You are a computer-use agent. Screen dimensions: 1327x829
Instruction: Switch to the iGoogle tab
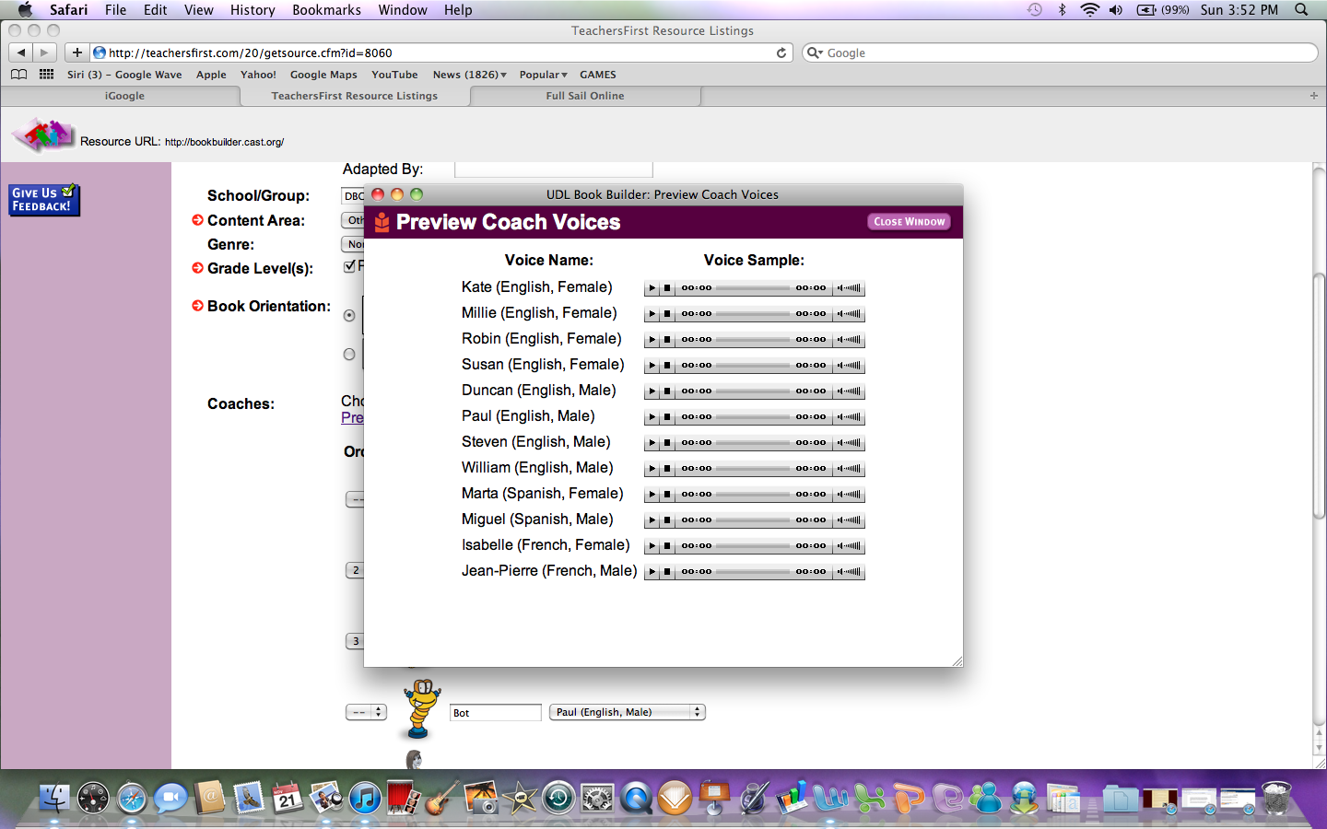tap(124, 96)
